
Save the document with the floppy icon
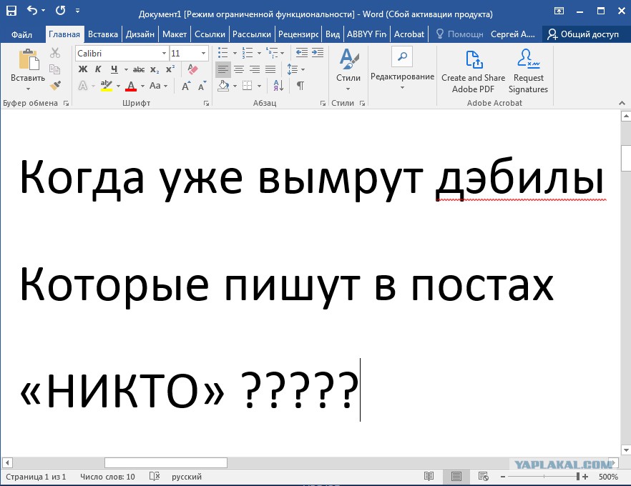[11, 11]
